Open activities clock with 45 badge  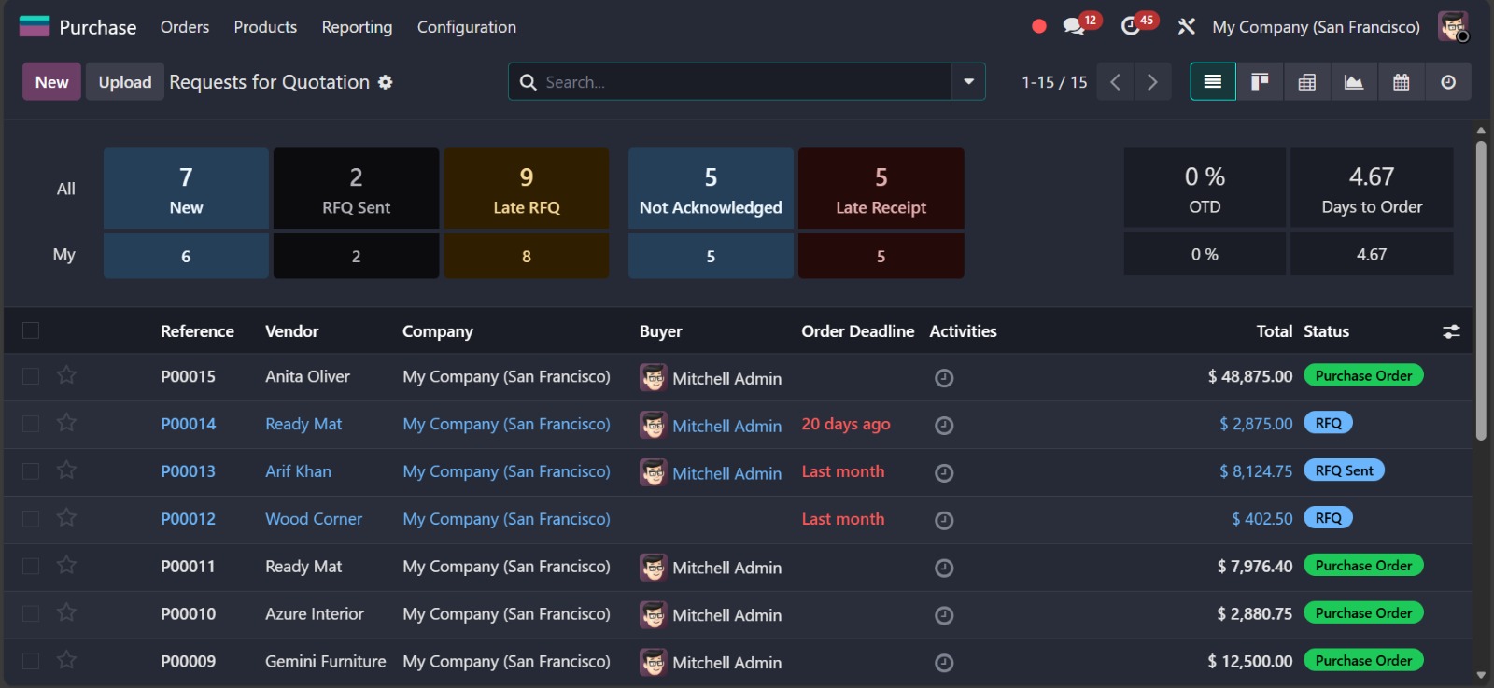(x=1131, y=27)
